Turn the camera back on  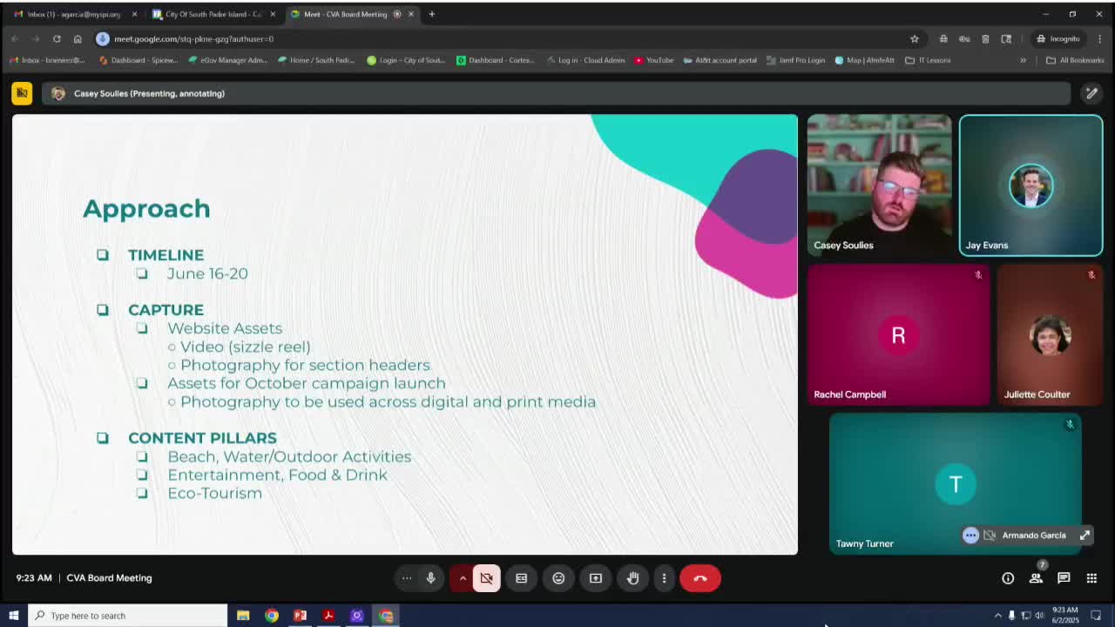click(x=486, y=578)
